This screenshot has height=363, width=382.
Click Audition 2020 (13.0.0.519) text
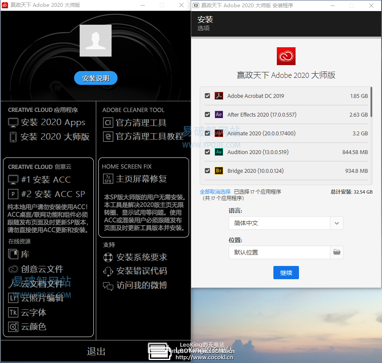[x=258, y=152]
